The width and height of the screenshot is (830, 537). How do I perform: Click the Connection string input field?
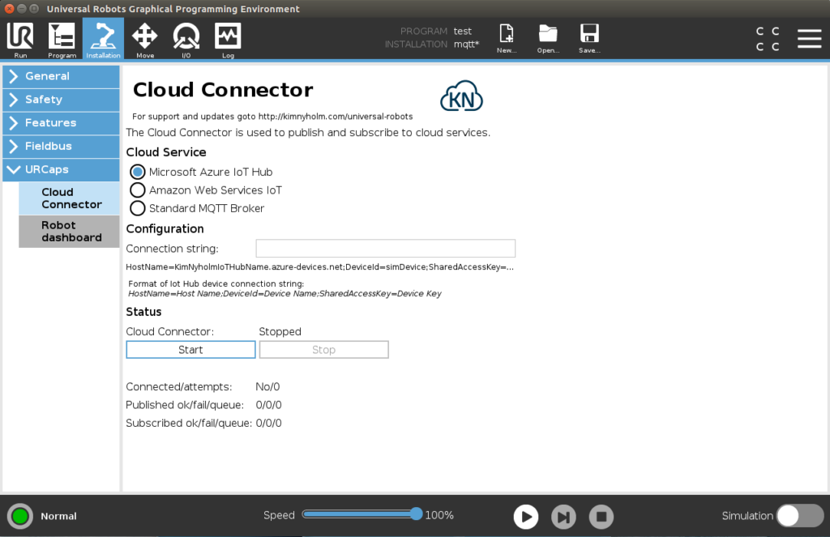[x=385, y=249]
